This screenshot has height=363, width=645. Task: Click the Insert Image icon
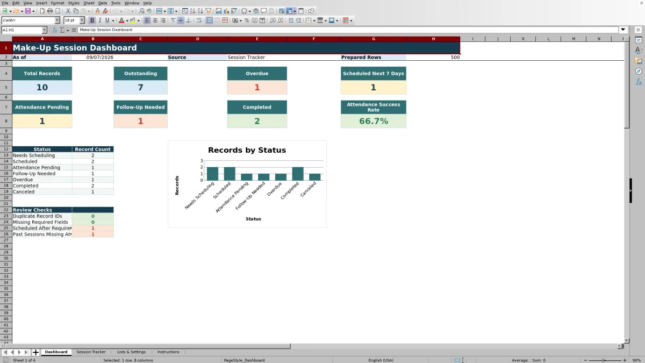tap(218, 11)
